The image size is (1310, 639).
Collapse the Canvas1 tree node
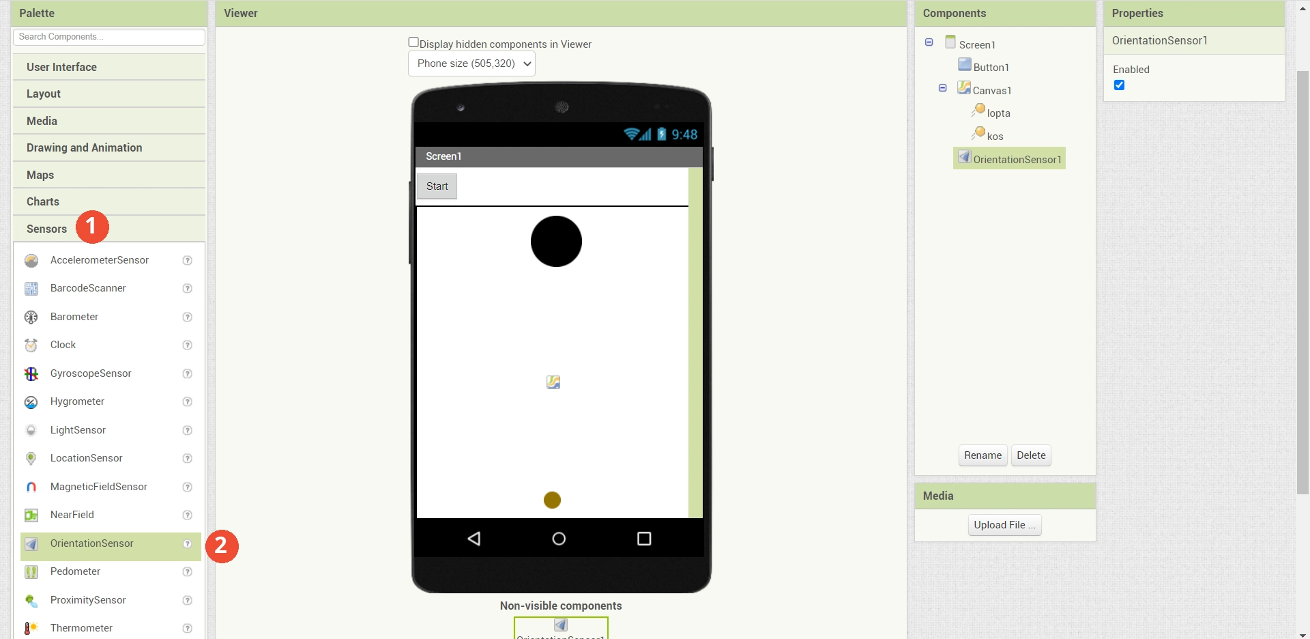tap(942, 88)
